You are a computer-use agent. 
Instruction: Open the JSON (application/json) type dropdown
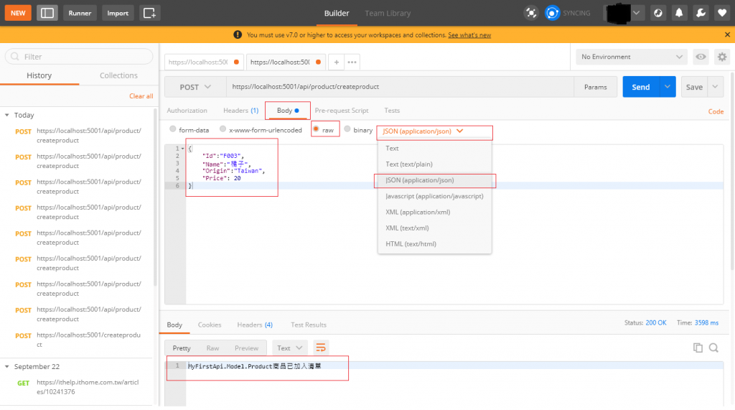423,131
